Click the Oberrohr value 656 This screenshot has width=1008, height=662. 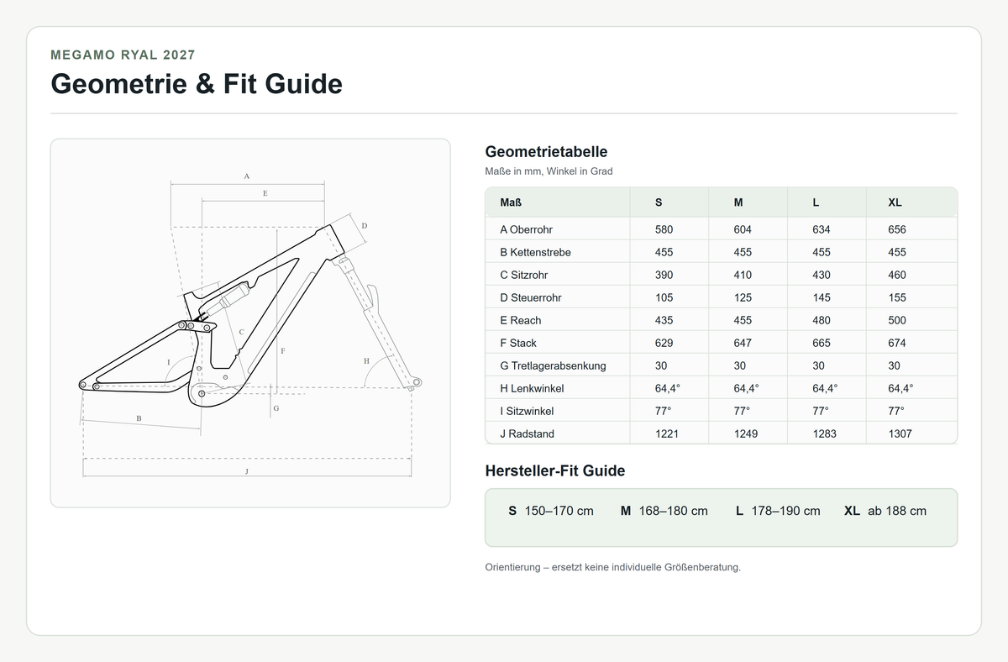[x=897, y=229]
